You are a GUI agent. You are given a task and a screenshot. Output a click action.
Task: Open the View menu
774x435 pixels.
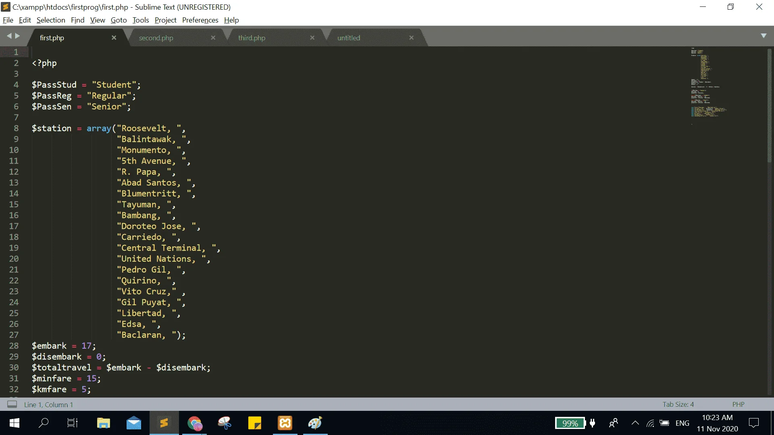click(x=98, y=20)
